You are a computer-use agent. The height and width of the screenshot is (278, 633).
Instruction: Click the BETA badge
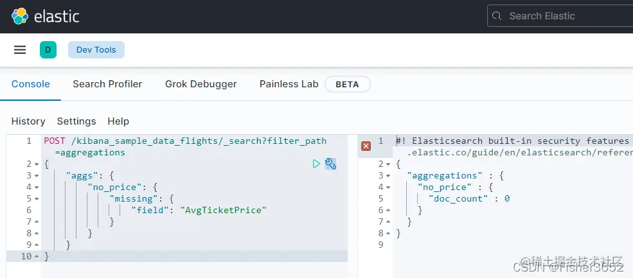(348, 84)
